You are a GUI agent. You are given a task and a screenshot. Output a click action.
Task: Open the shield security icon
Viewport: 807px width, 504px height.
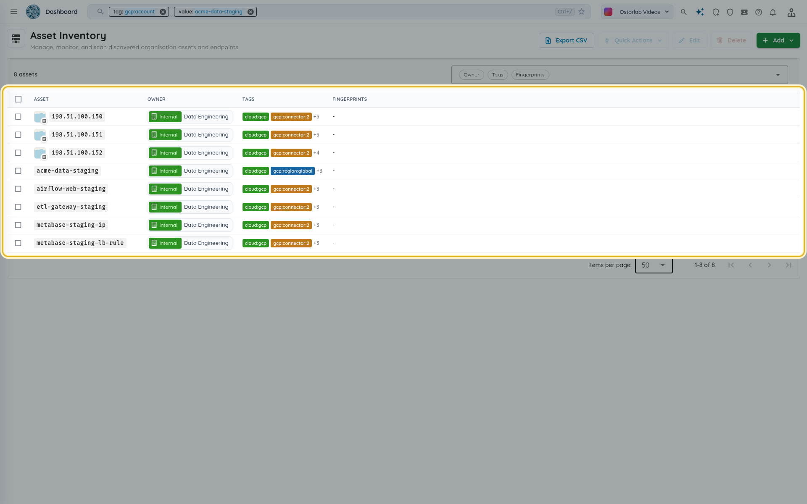pos(730,12)
